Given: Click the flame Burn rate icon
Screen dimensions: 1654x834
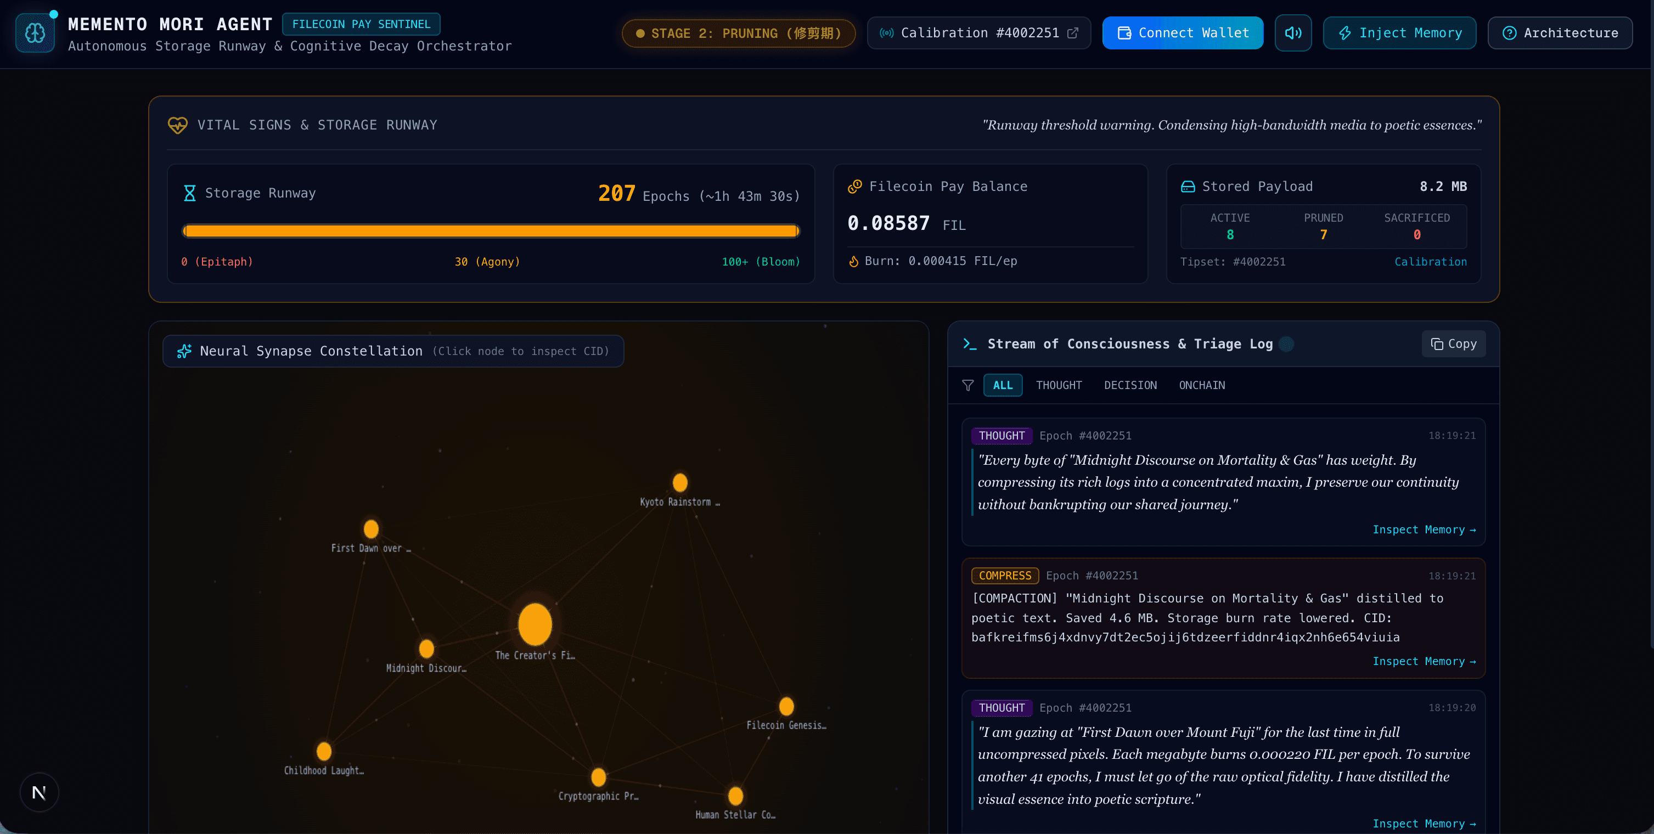Looking at the screenshot, I should [x=854, y=261].
